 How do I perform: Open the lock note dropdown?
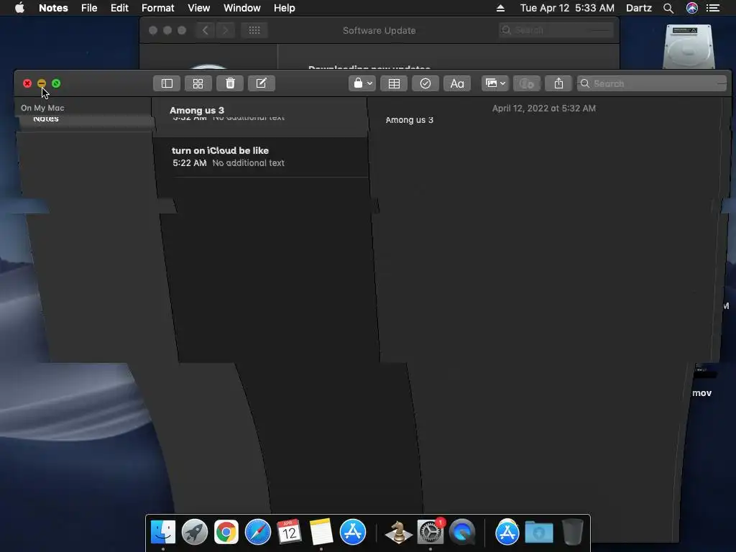coord(362,83)
